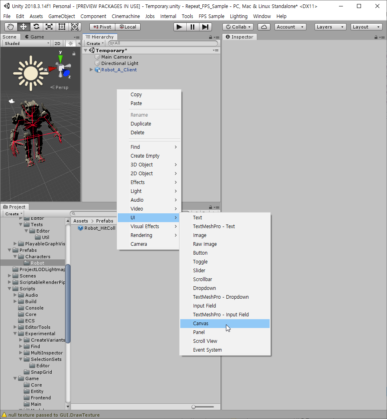Open the Account dropdown
Image resolution: width=387 pixels, height=419 pixels.
tap(290, 27)
